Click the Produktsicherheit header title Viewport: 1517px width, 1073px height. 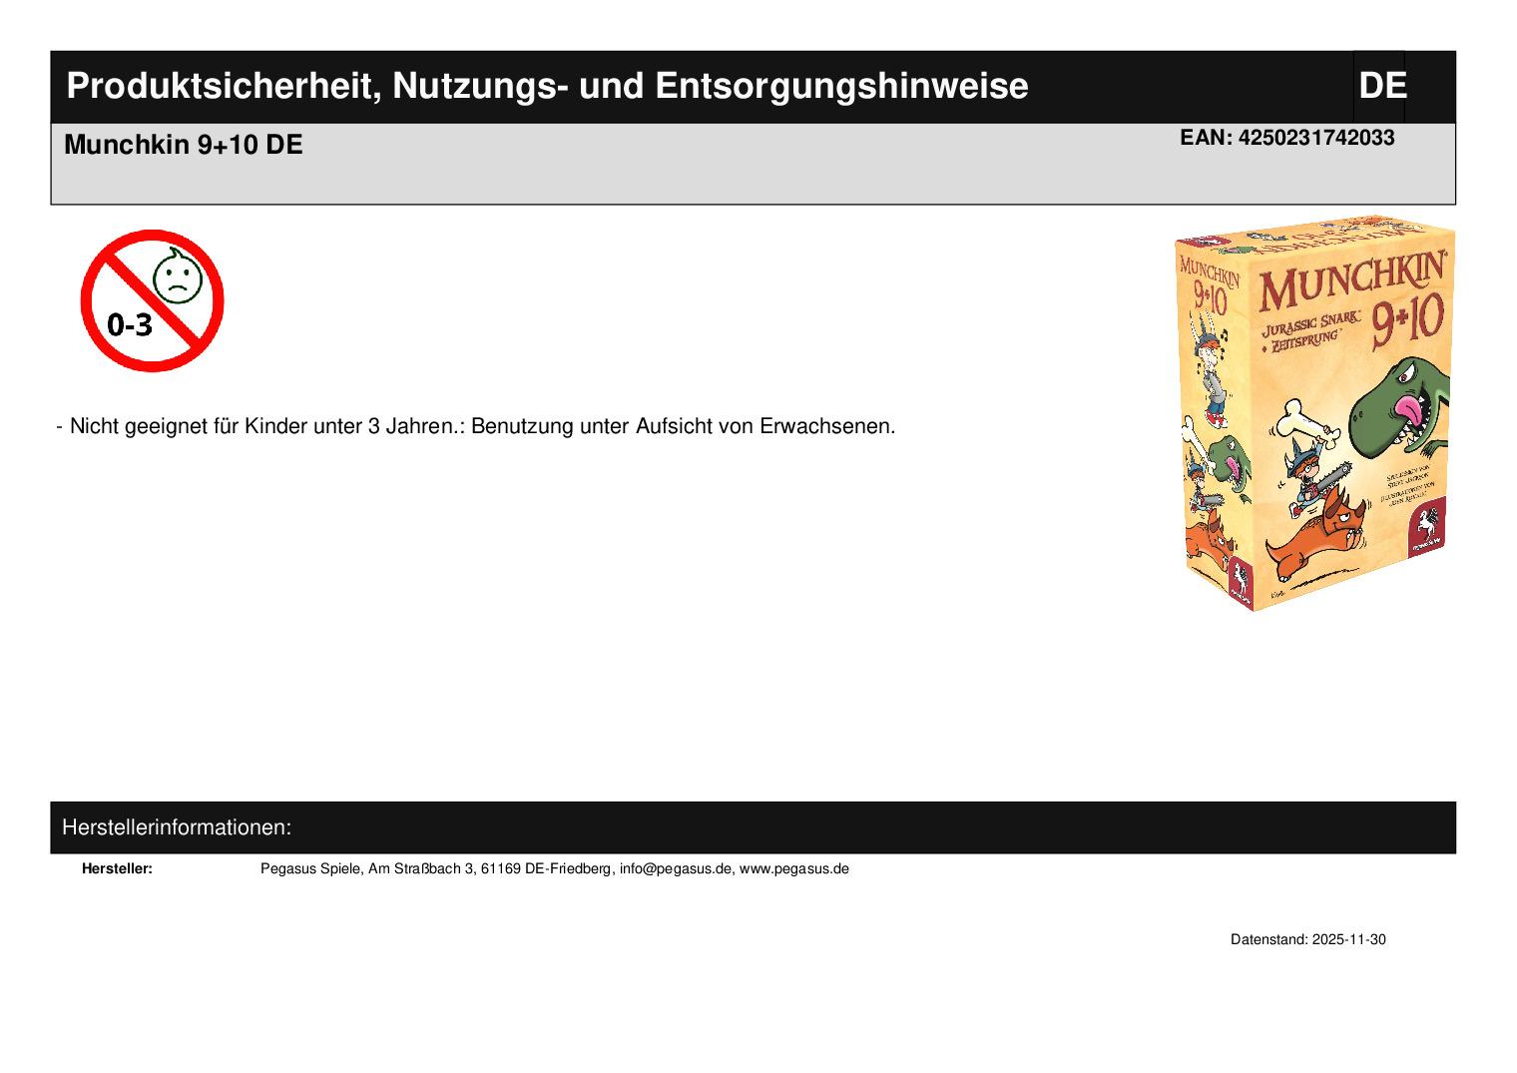547,87
